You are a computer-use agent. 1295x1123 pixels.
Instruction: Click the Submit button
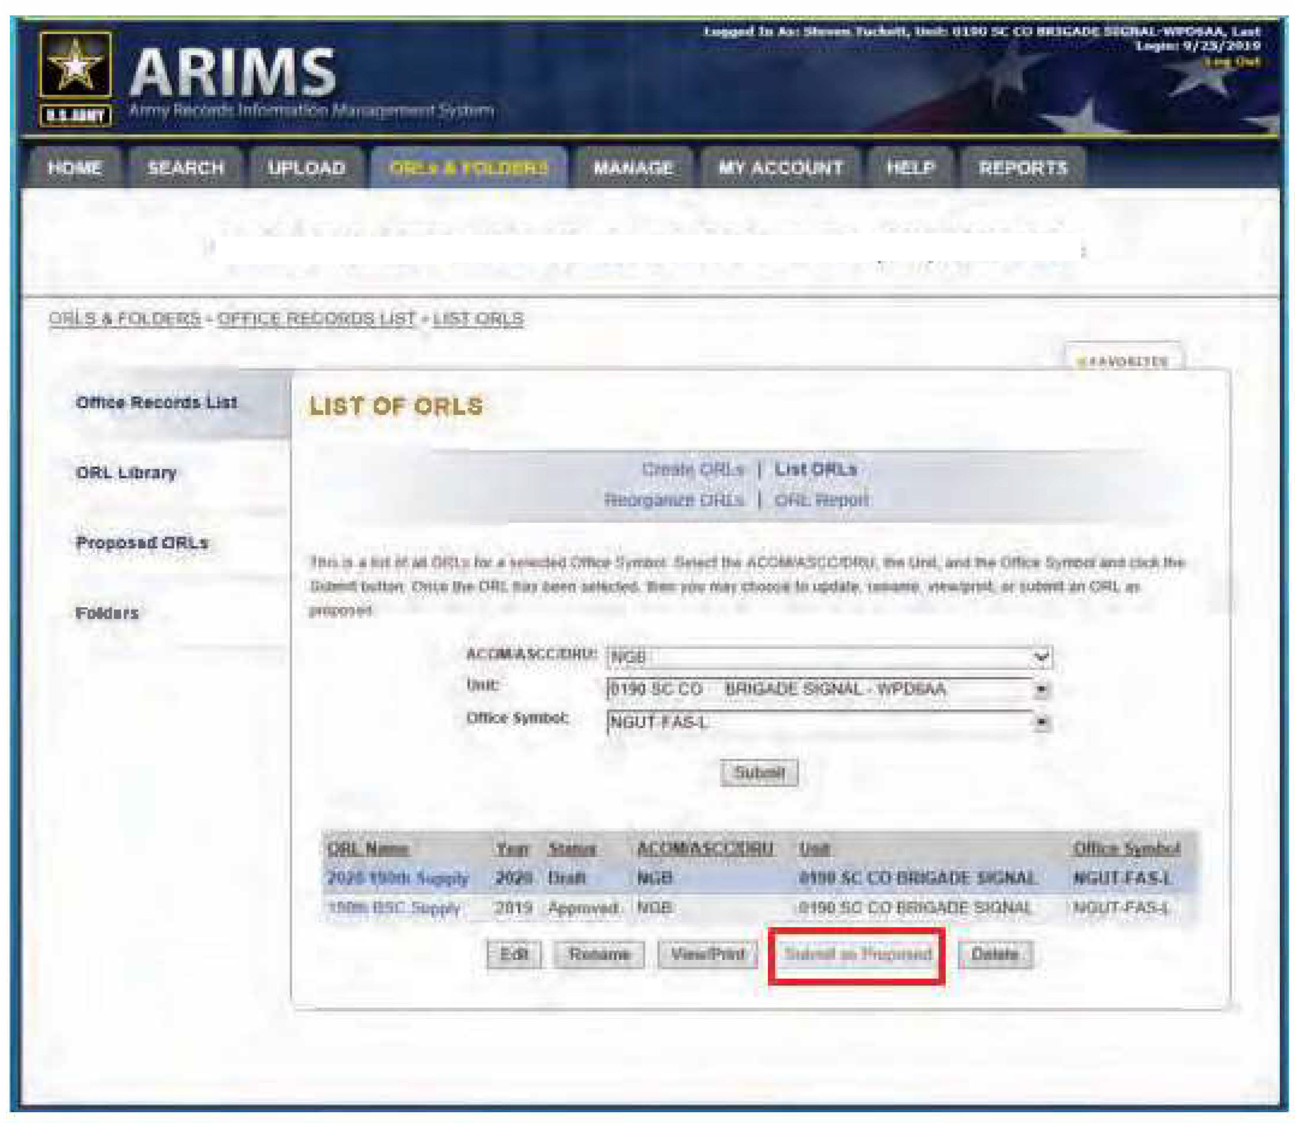759,772
